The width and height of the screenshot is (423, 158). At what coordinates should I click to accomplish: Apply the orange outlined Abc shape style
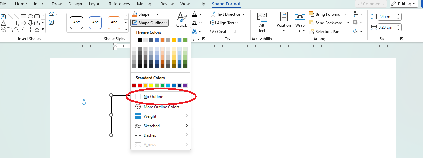114,22
